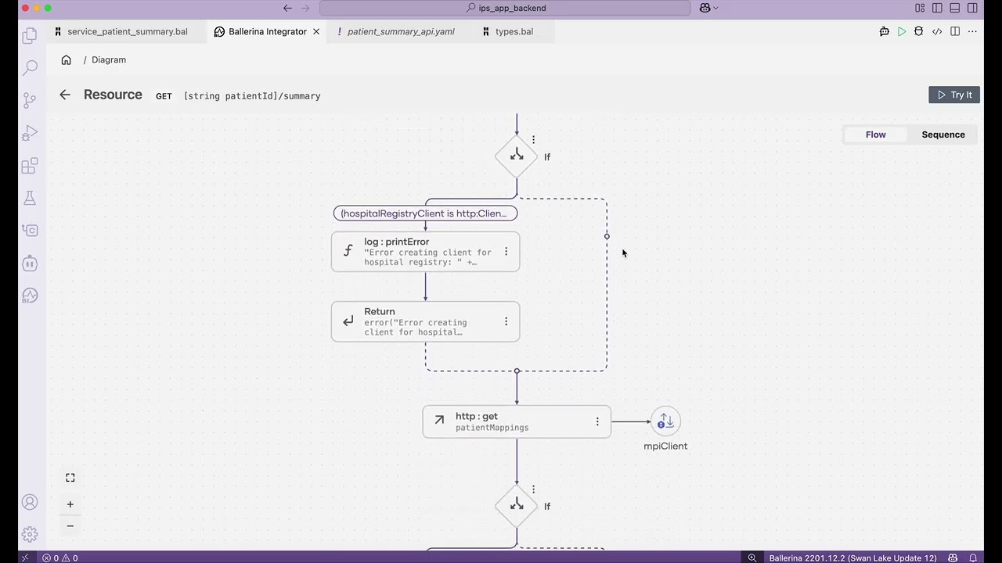The image size is (1002, 563).
Task: Open the Copilot chat icon in title bar
Action: [x=708, y=8]
